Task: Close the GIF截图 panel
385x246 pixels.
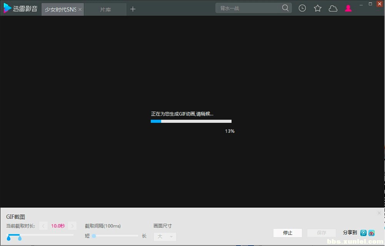Action: [x=379, y=213]
